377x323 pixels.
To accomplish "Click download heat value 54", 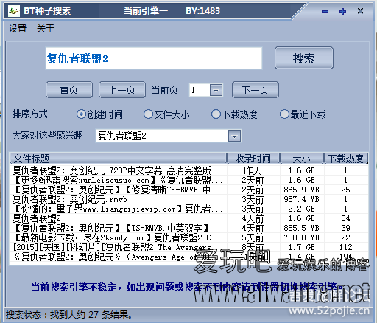I will [x=345, y=218].
